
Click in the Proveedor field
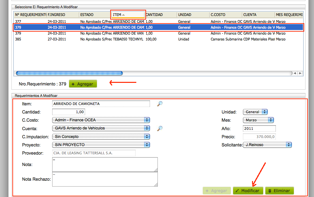pos(94,153)
